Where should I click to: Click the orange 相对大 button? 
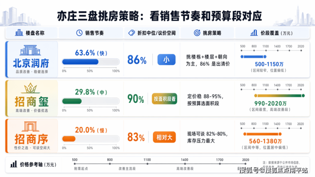pos(165,137)
